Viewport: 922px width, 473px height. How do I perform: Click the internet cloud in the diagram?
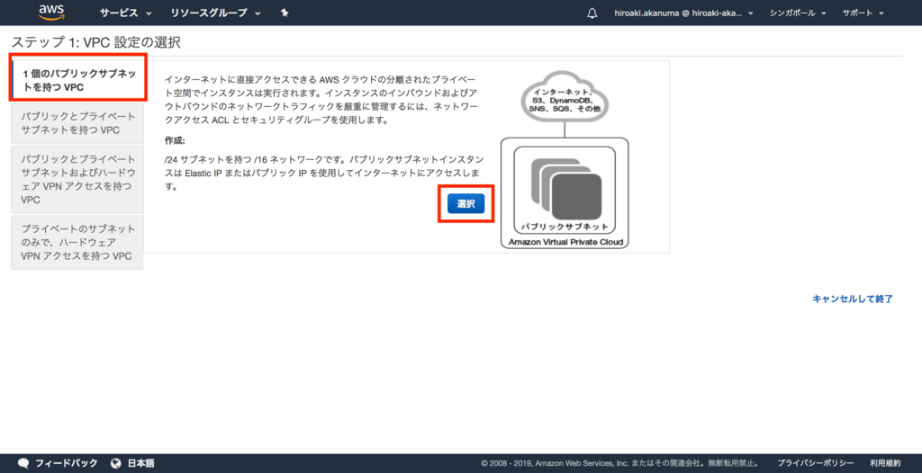(x=565, y=96)
